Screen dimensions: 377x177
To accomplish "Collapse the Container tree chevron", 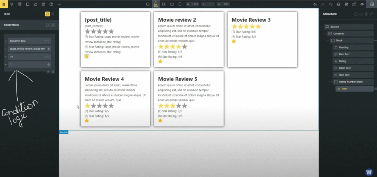I will point(325,33).
